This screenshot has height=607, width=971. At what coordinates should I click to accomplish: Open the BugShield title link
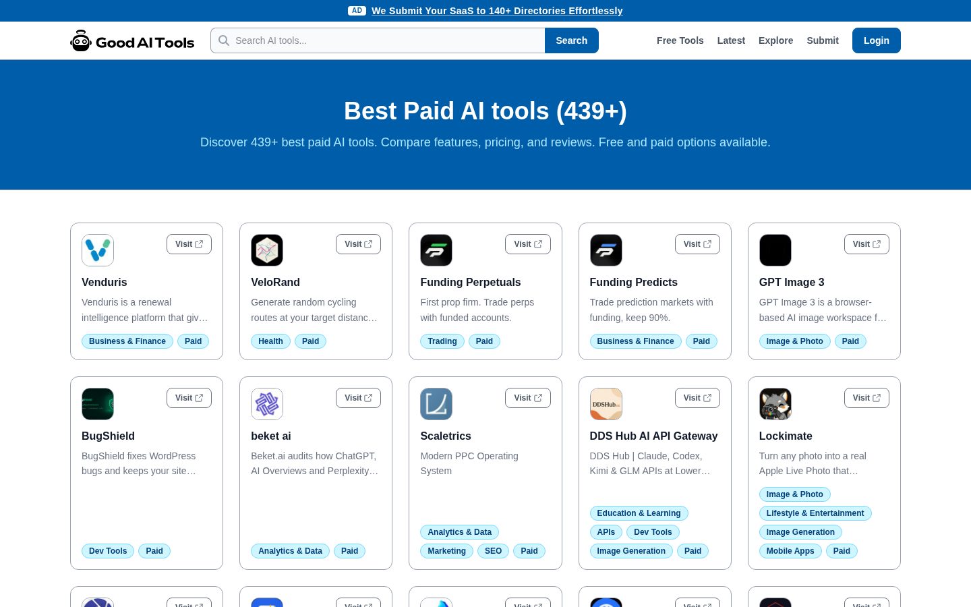108,436
